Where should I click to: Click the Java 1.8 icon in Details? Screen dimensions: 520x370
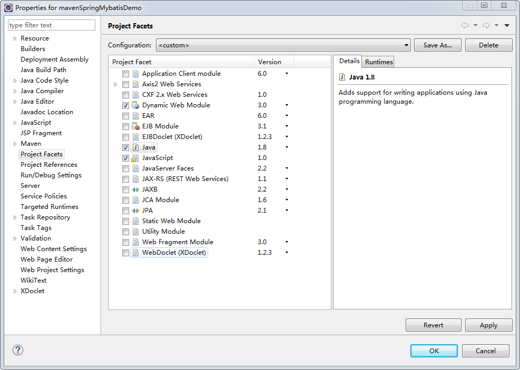pos(342,77)
